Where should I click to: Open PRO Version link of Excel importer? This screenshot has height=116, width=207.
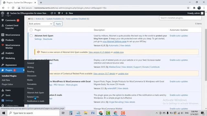pos(59,85)
